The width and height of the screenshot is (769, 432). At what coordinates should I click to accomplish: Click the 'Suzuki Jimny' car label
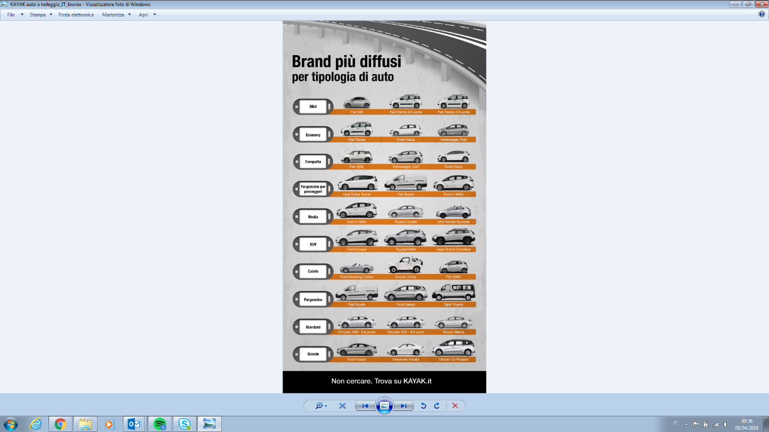click(406, 277)
